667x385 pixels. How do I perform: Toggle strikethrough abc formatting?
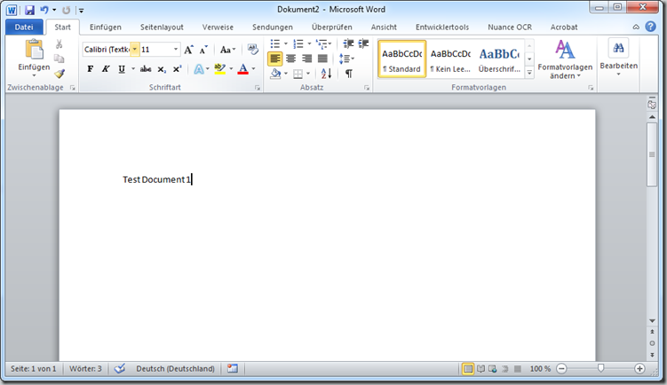coord(146,69)
